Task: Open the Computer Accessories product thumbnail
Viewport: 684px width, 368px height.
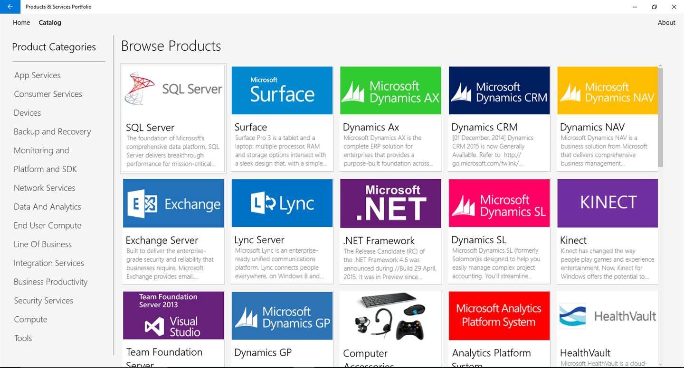Action: 390,315
